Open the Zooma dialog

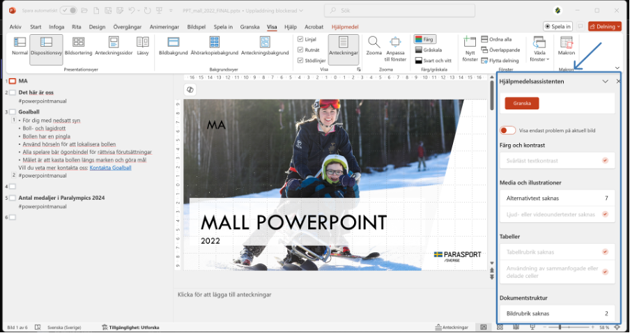pyautogui.click(x=374, y=46)
